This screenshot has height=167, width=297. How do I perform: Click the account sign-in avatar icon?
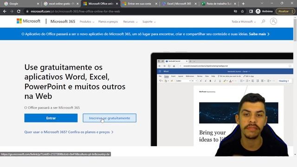[273, 21]
